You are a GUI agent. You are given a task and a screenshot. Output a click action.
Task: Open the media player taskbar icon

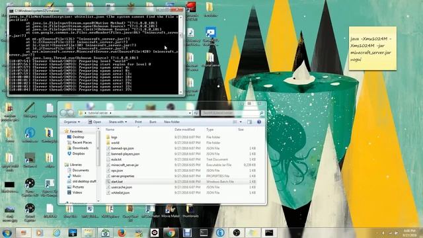pyautogui.click(x=40, y=233)
